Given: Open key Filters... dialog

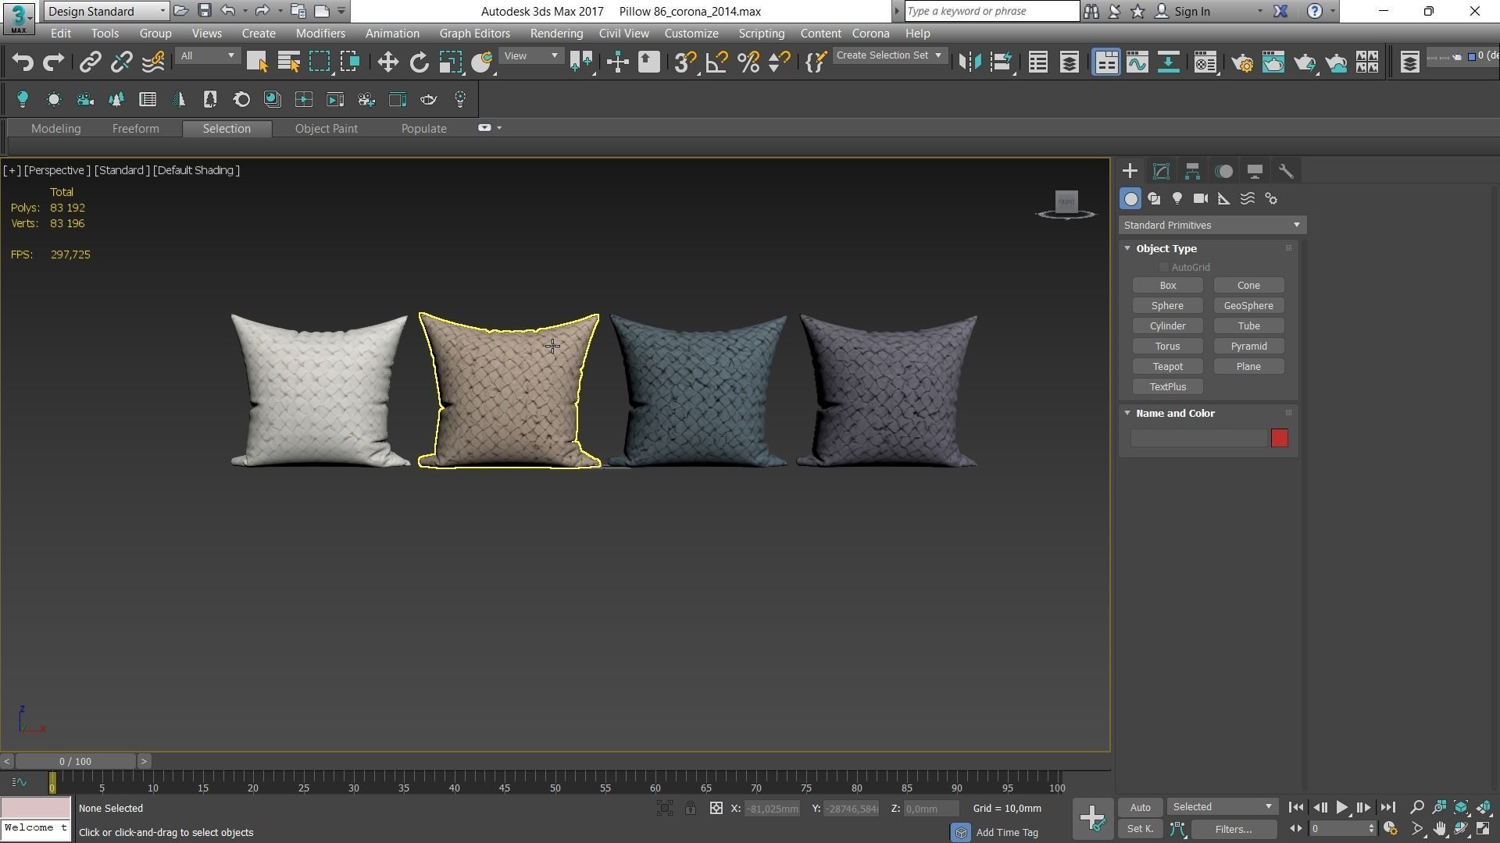Looking at the screenshot, I should click(1234, 830).
